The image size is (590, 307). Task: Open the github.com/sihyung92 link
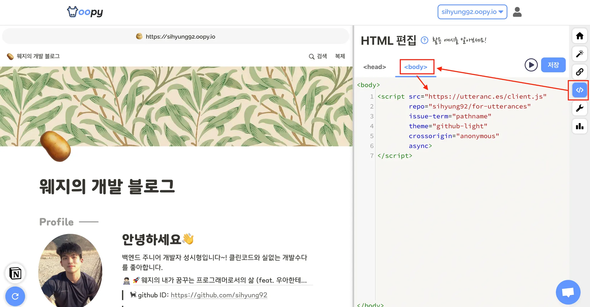click(219, 295)
